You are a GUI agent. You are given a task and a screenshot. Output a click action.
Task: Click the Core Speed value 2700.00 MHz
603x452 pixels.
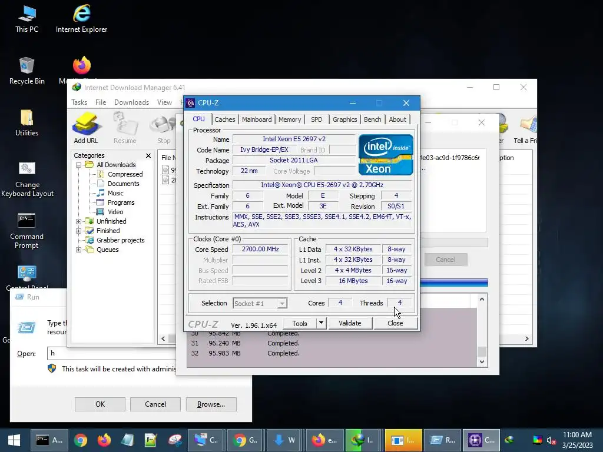(260, 249)
